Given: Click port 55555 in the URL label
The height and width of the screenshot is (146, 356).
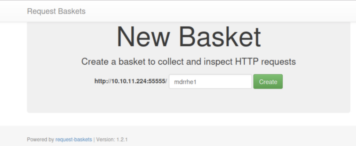Looking at the screenshot, I should [157, 82].
